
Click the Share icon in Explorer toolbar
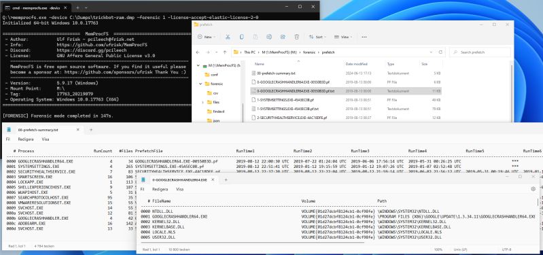283,37
